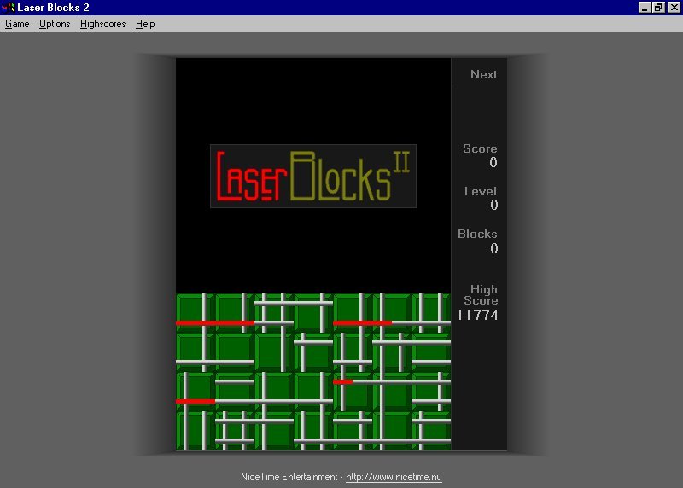The image size is (683, 488).
Task: Visit the www.nicetime.nu link
Action: pos(394,477)
